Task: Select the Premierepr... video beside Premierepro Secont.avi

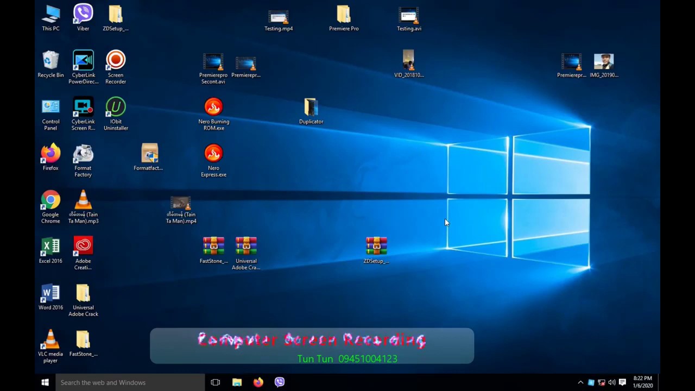Action: tap(246, 67)
